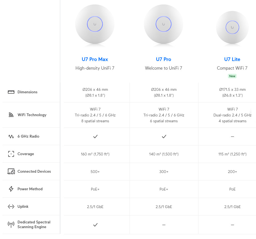Click the '140 m² (1,500 ft²)' coverage value
This screenshot has width=256, height=239.
pyautogui.click(x=164, y=154)
